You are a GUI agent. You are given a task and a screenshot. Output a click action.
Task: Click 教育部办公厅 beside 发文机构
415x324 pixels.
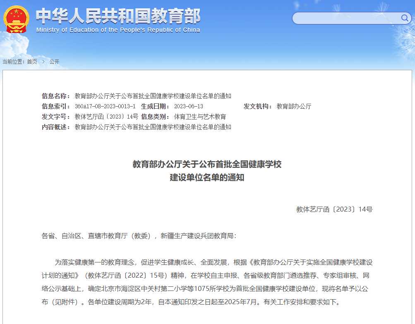tap(294, 106)
